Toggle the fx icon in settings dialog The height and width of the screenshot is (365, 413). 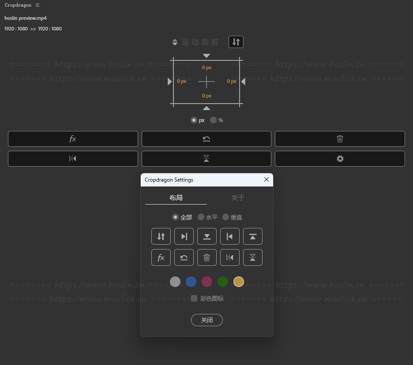pos(161,257)
